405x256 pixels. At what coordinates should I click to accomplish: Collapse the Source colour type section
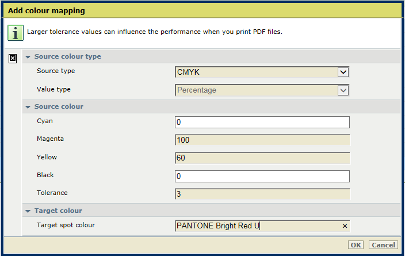coord(28,57)
